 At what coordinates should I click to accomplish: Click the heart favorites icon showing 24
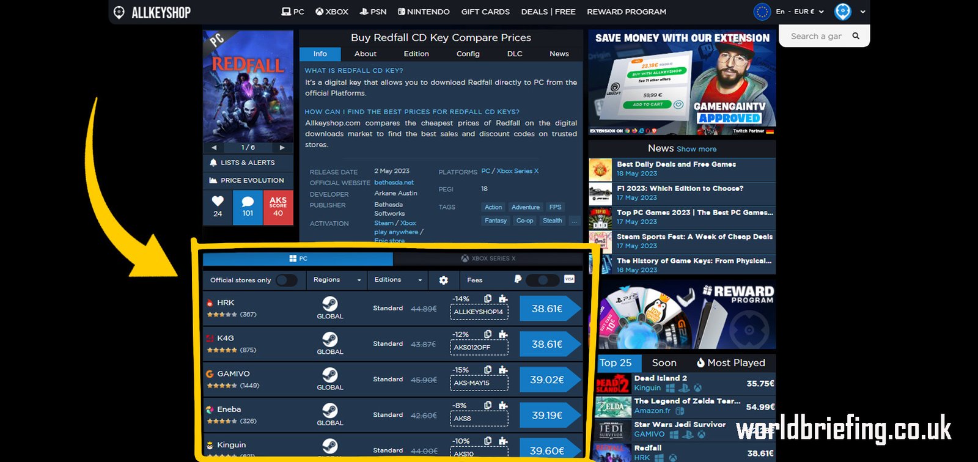coord(218,207)
